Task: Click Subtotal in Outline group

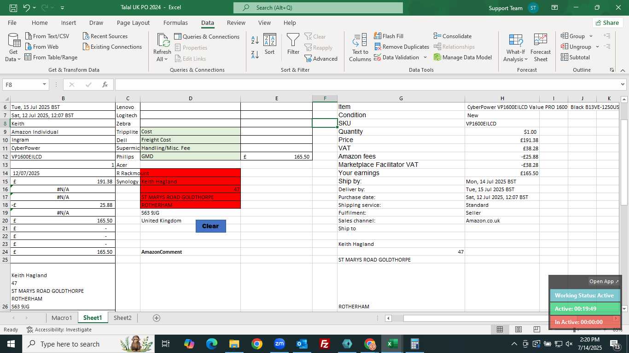Action: pyautogui.click(x=575, y=57)
